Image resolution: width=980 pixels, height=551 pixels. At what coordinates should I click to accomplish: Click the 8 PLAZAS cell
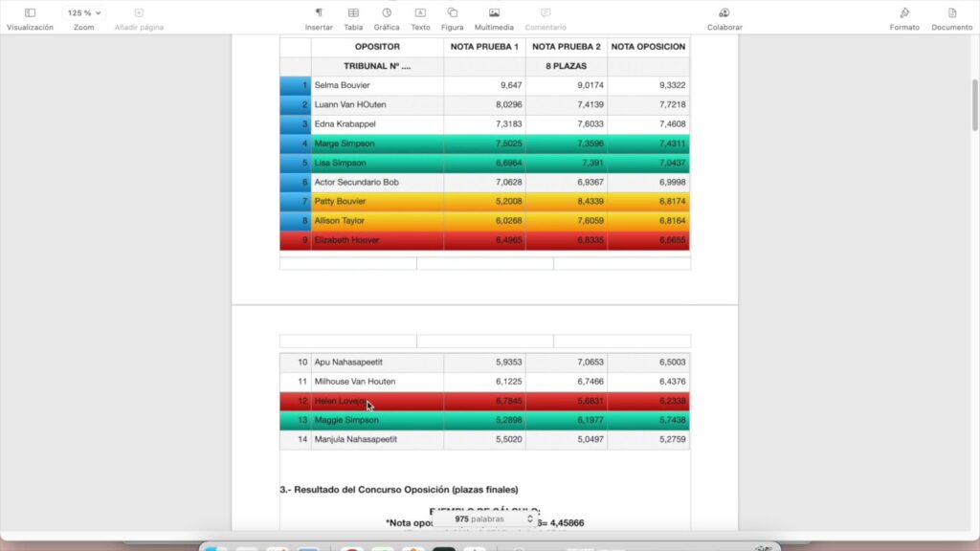(567, 66)
